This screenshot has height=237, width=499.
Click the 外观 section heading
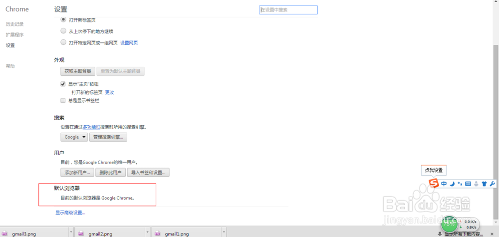pos(59,60)
